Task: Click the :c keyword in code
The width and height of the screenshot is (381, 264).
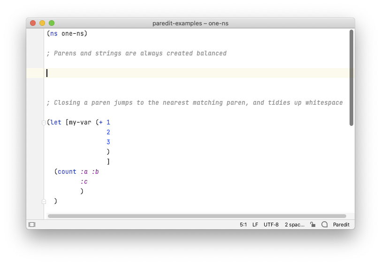Action: click(84, 181)
